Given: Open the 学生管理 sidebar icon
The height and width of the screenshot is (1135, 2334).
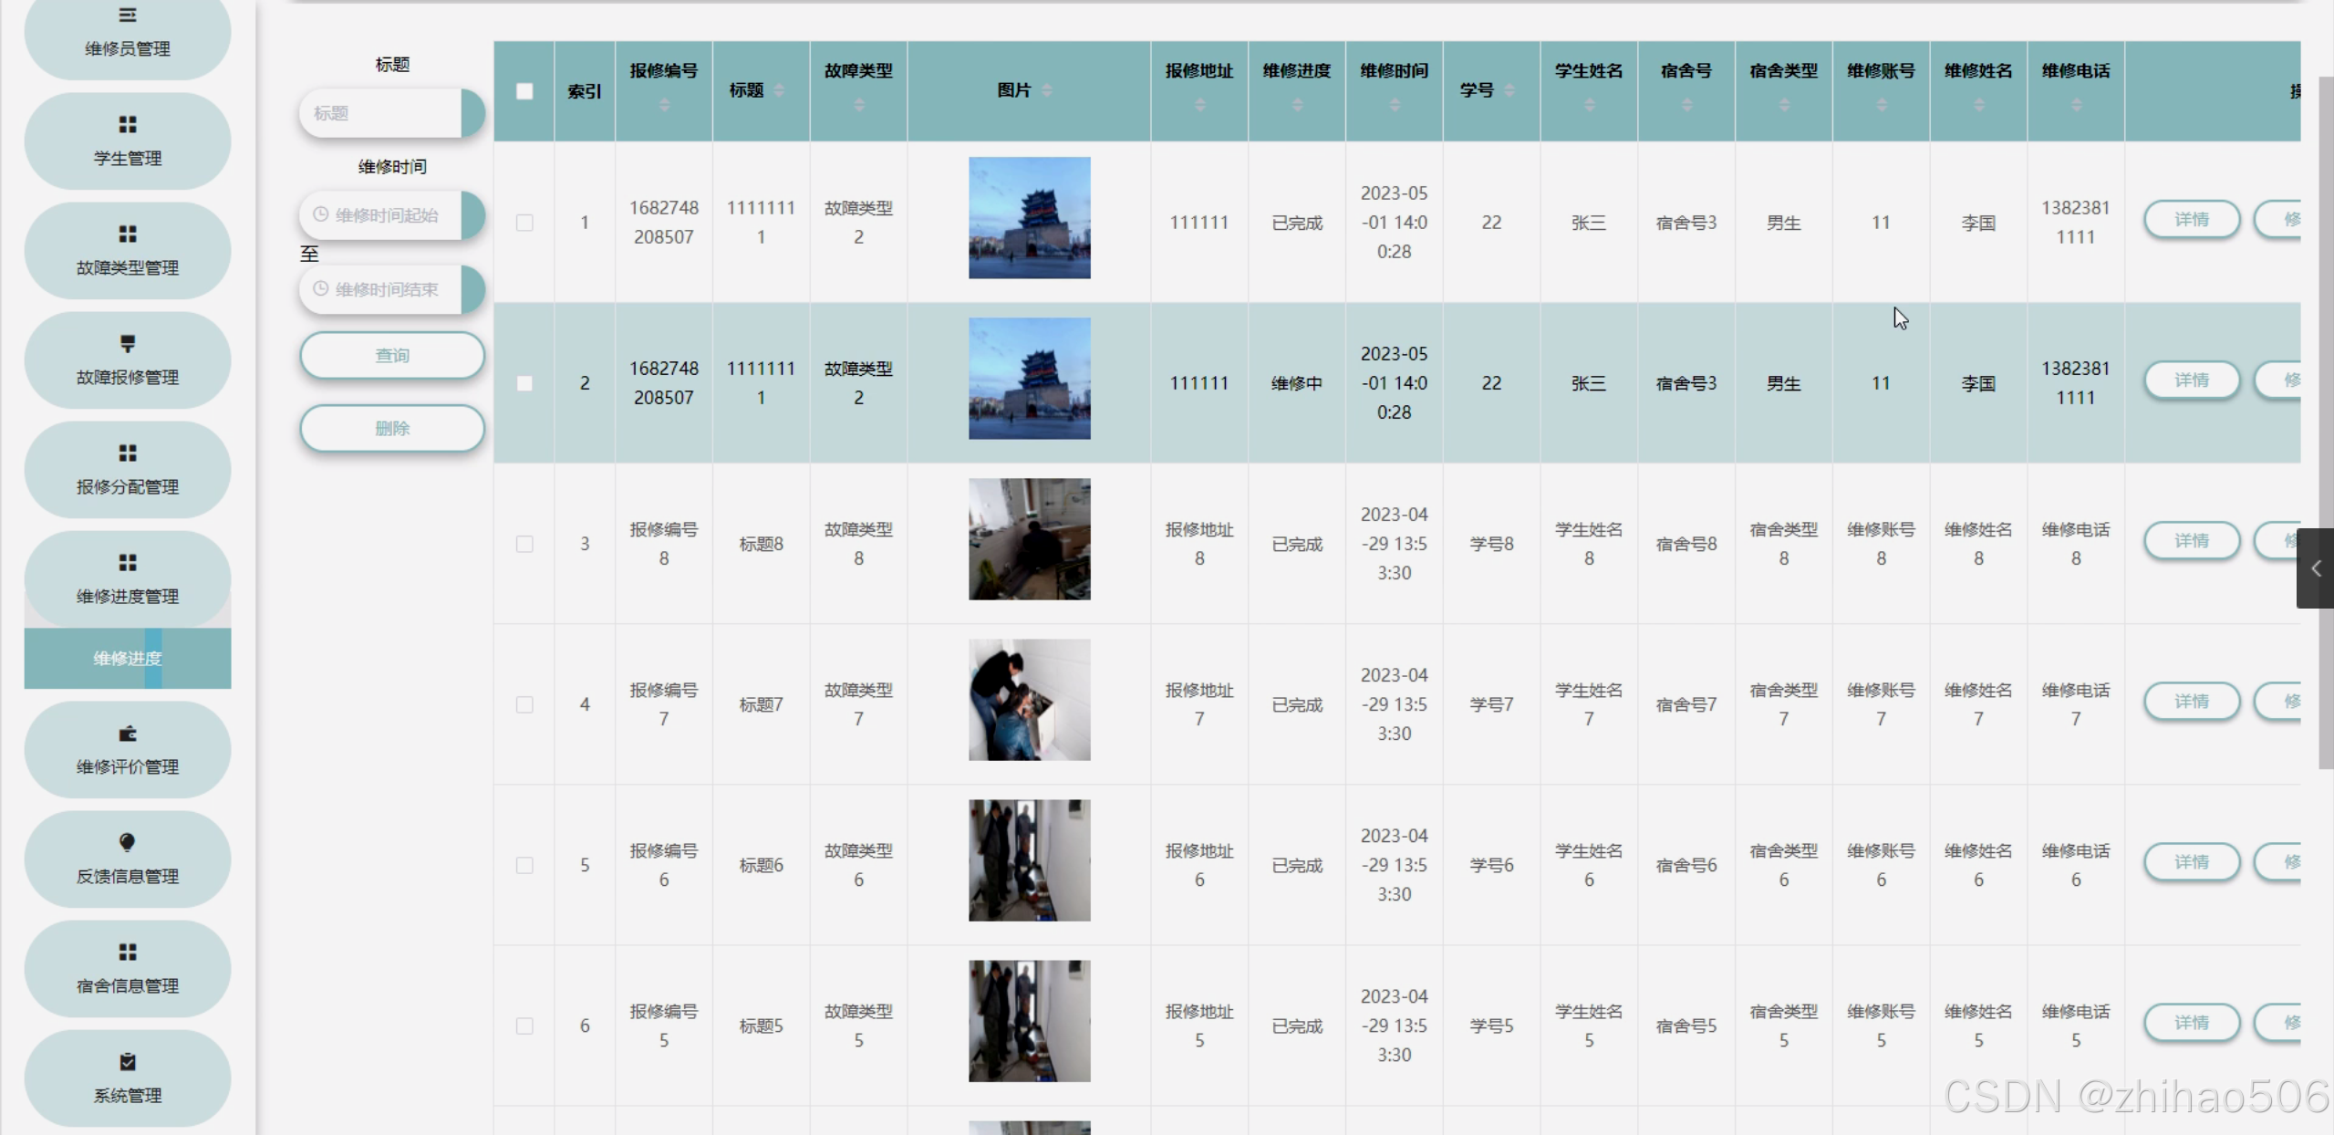Looking at the screenshot, I should coord(127,124).
